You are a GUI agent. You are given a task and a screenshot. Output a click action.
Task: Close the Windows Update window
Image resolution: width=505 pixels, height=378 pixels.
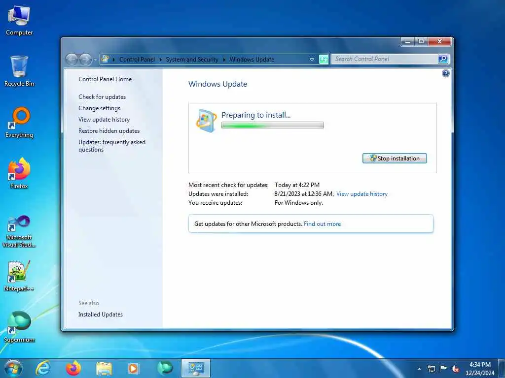click(x=439, y=42)
